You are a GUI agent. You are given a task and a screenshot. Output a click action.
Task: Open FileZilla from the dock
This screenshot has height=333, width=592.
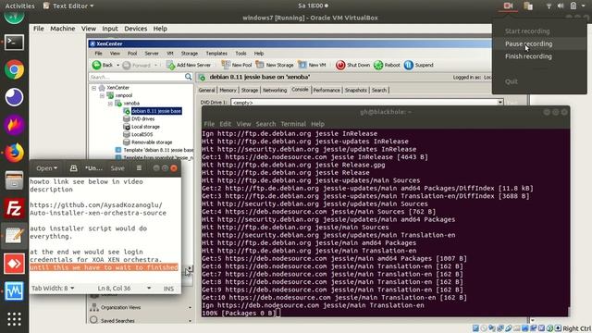[x=14, y=208]
